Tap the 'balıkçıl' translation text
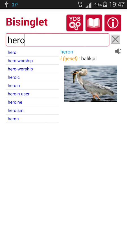The height and width of the screenshot is (226, 127). coord(89,59)
